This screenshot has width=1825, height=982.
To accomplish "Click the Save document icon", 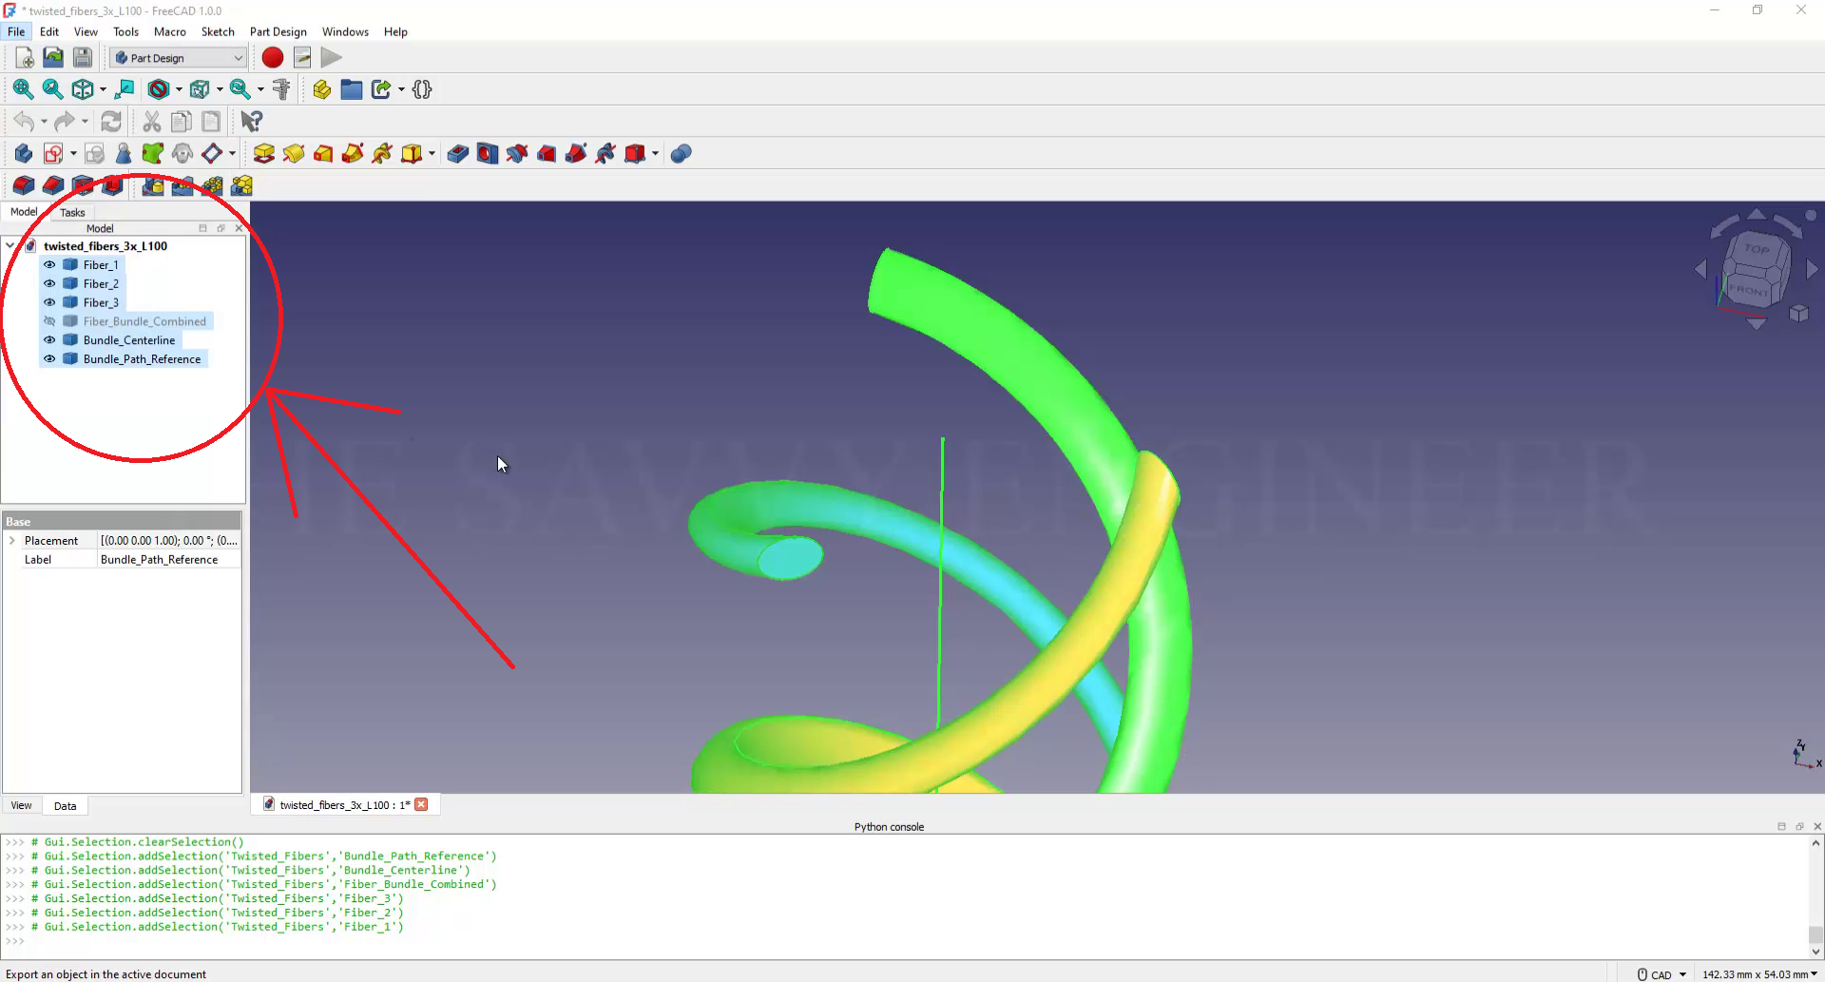I will tap(83, 58).
